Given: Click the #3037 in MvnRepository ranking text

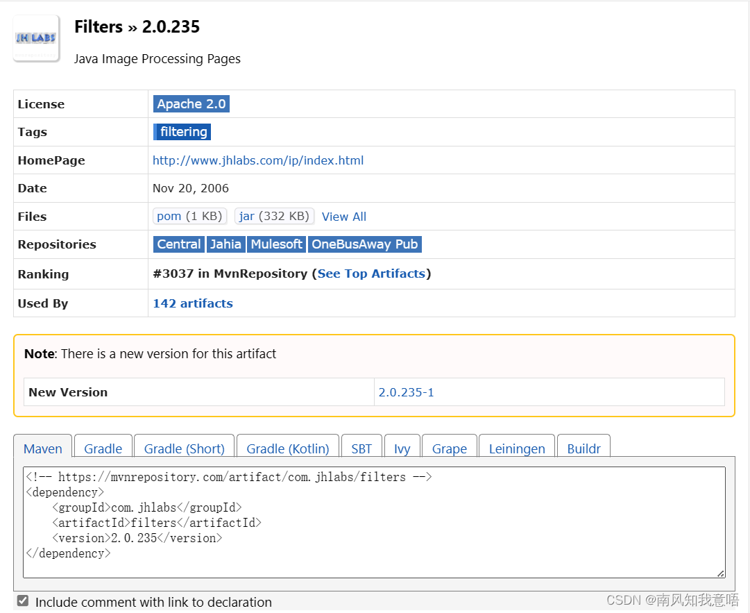Looking at the screenshot, I should point(230,274).
